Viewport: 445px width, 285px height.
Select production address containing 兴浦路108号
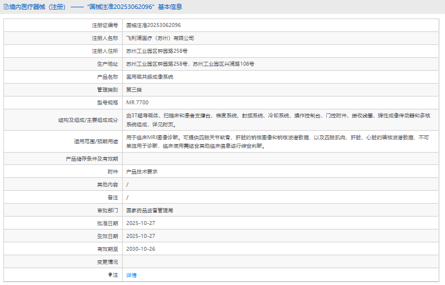coord(190,64)
